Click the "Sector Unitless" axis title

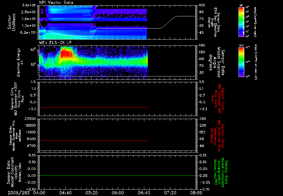click(x=12, y=22)
